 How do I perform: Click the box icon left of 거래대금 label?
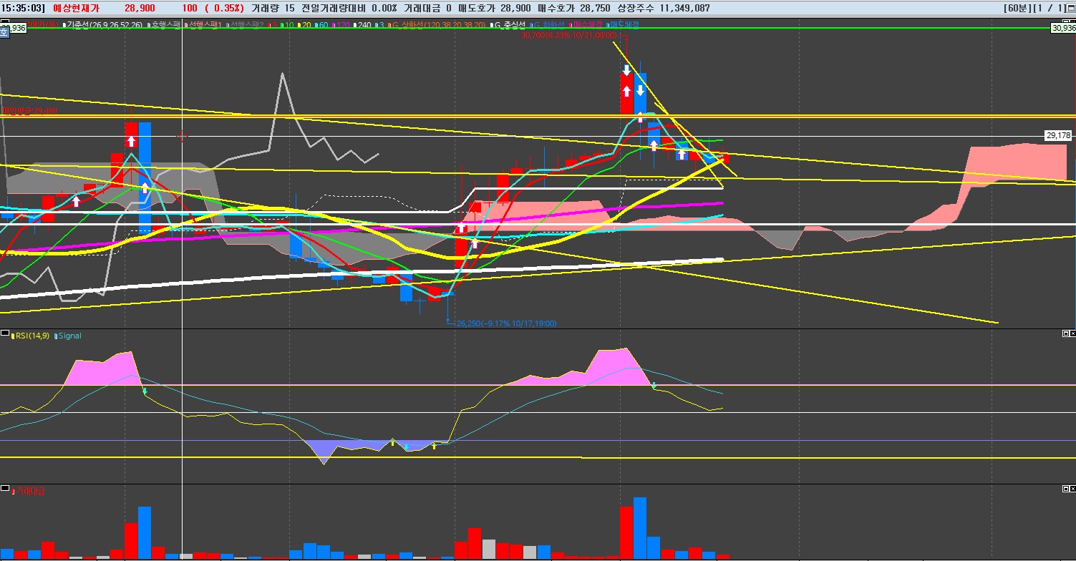[4, 490]
